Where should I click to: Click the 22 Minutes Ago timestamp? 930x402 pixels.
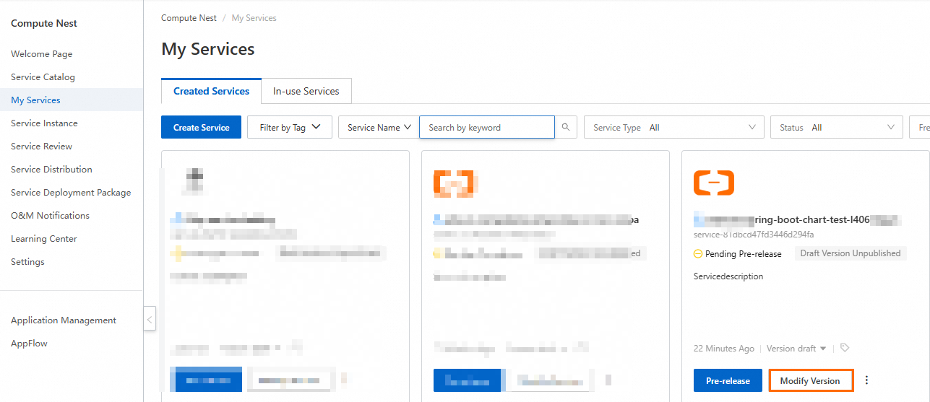click(724, 349)
